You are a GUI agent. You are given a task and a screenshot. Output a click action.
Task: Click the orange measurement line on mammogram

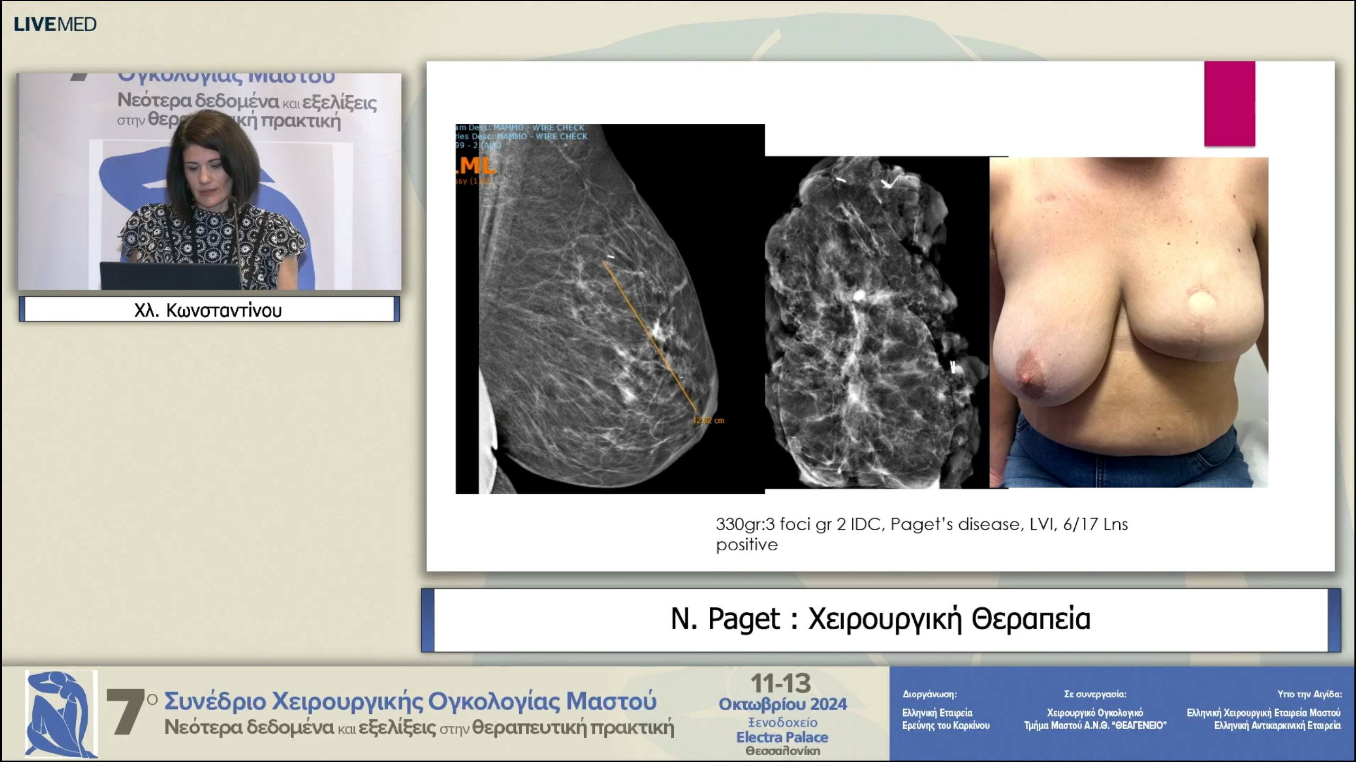point(649,335)
